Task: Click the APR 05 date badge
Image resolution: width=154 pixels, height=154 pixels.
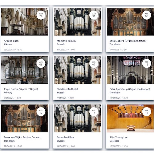Action: tap(147, 15)
